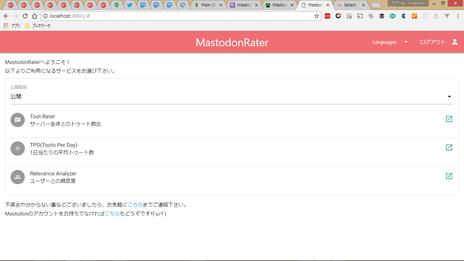Open the 公開範囲 visibility dropdown
This screenshot has height=261, width=464.
tap(232, 97)
